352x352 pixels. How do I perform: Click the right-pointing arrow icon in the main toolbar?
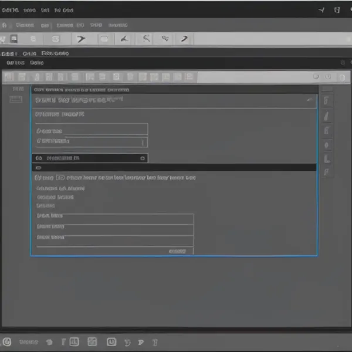[80, 39]
